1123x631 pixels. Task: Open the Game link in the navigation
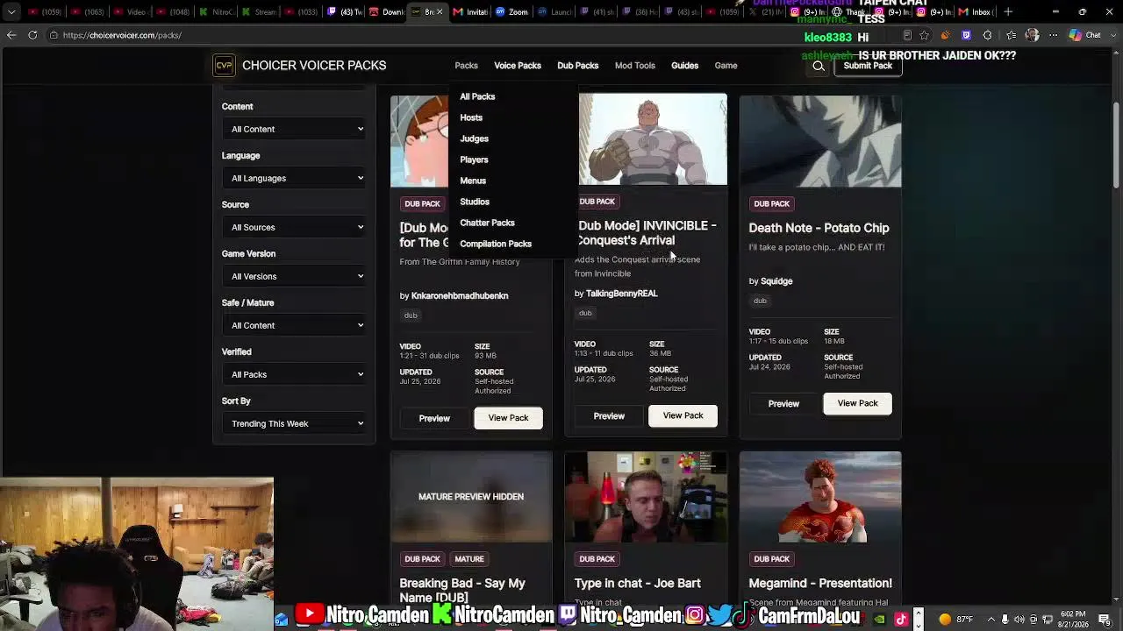(726, 66)
